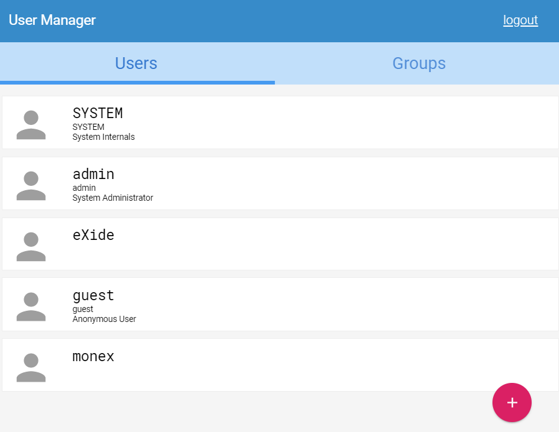Switch to the Groups tab
The height and width of the screenshot is (432, 559).
point(418,63)
